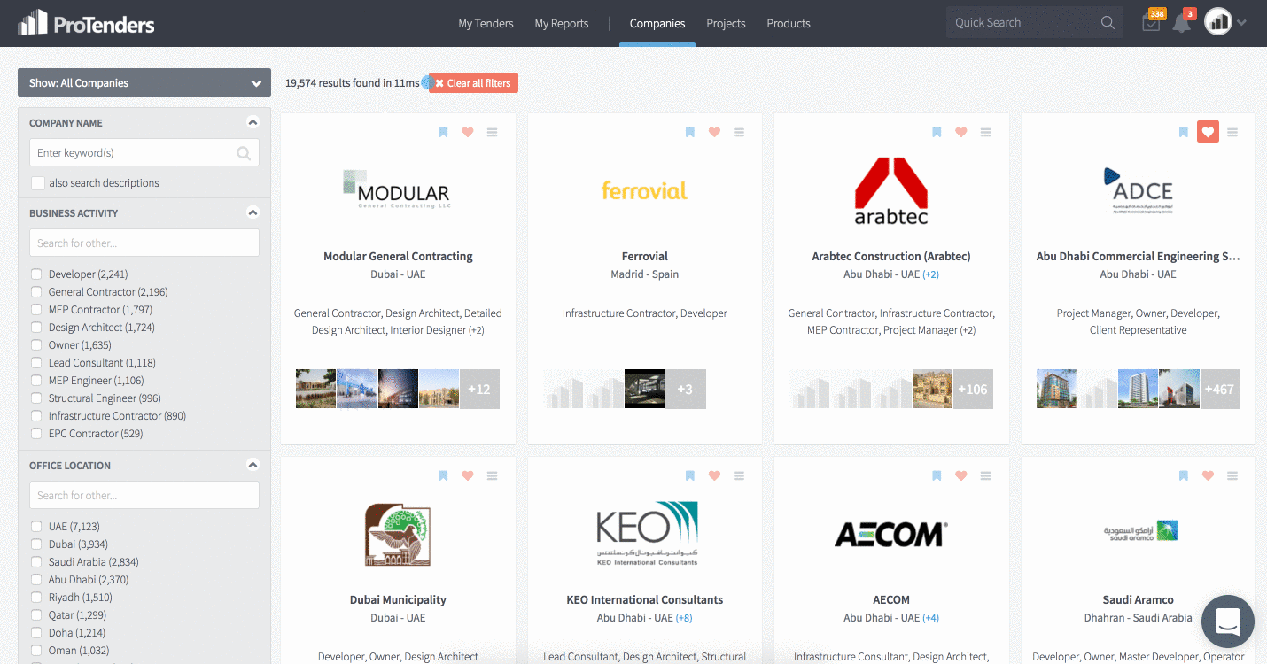
Task: Check Design Architect filter
Action: tap(36, 328)
